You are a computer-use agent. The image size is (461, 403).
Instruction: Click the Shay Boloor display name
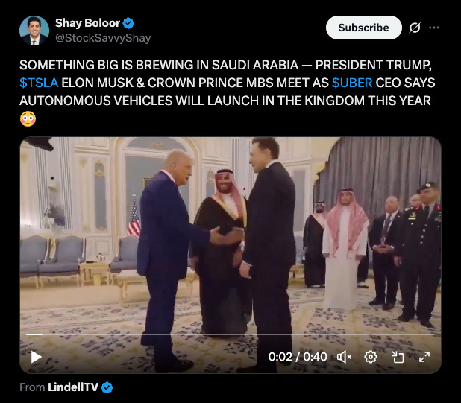(x=87, y=23)
